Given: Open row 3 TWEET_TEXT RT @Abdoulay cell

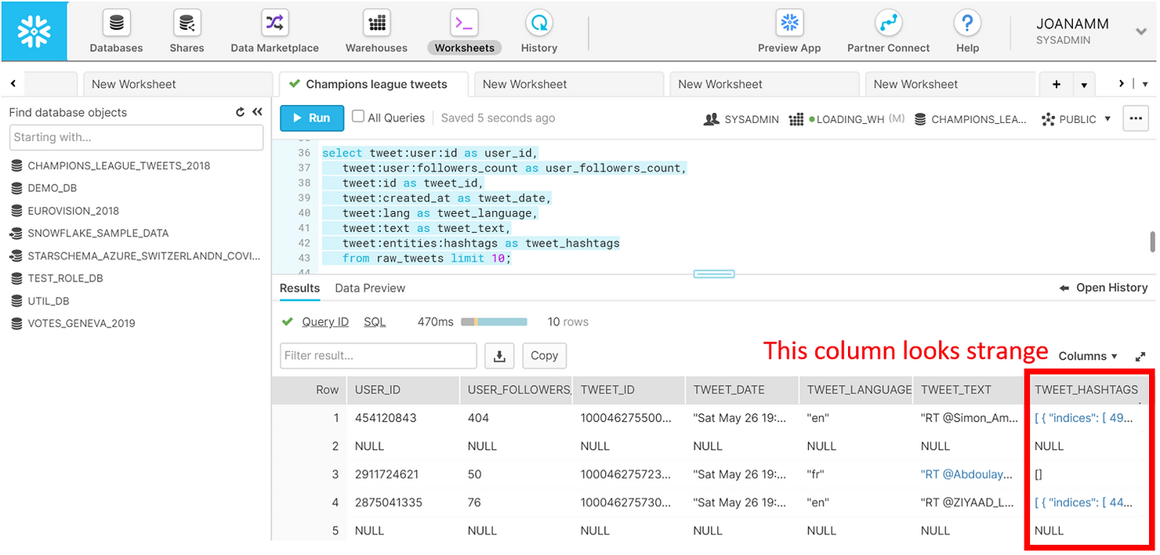Looking at the screenshot, I should [967, 474].
